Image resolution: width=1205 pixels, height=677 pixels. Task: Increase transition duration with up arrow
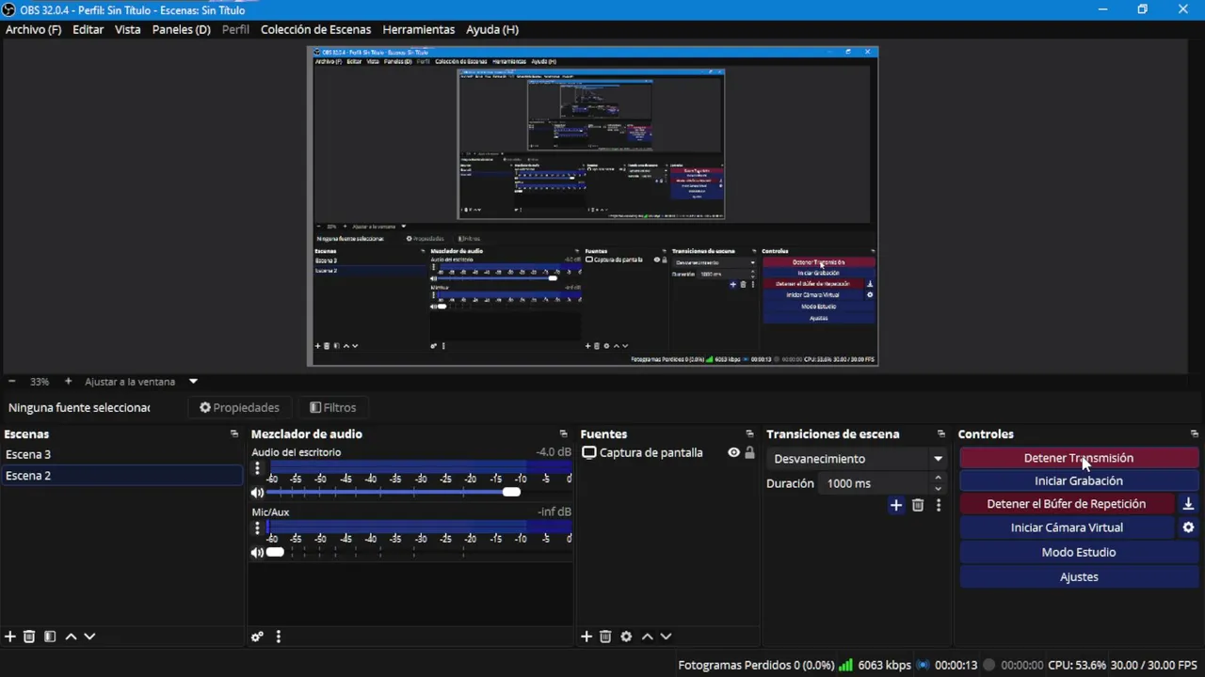938,478
